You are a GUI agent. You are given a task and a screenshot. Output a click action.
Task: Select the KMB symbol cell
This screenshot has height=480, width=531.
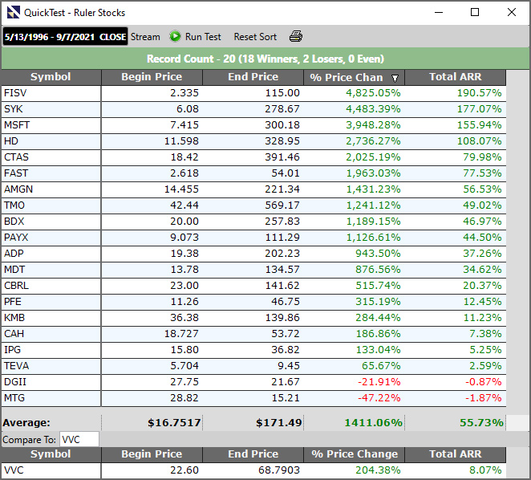pos(51,318)
